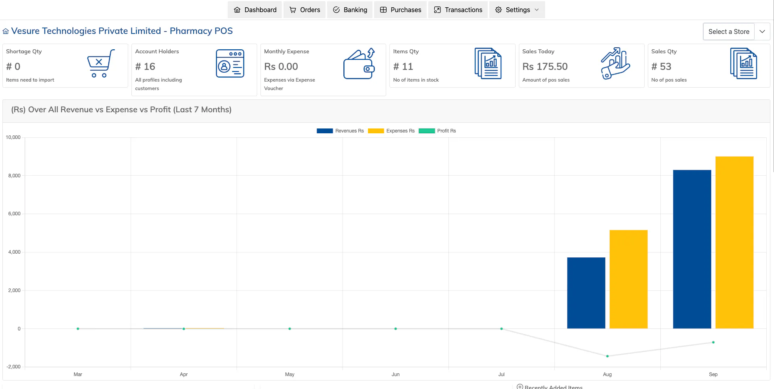The height and width of the screenshot is (389, 774).
Task: Click the Aug profit data point
Action: [x=607, y=356]
